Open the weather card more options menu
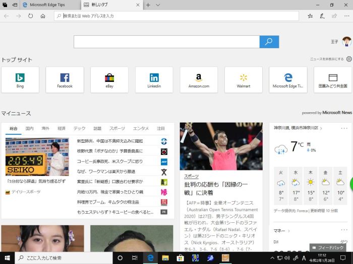 tap(344, 128)
